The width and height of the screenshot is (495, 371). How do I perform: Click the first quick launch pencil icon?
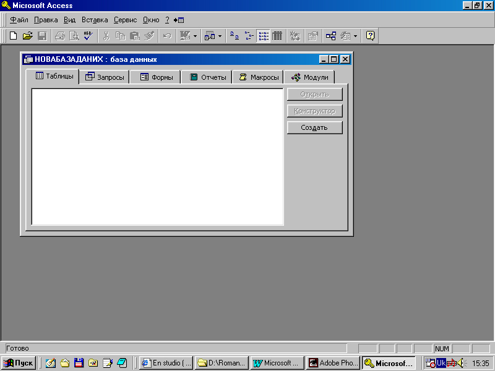point(51,363)
